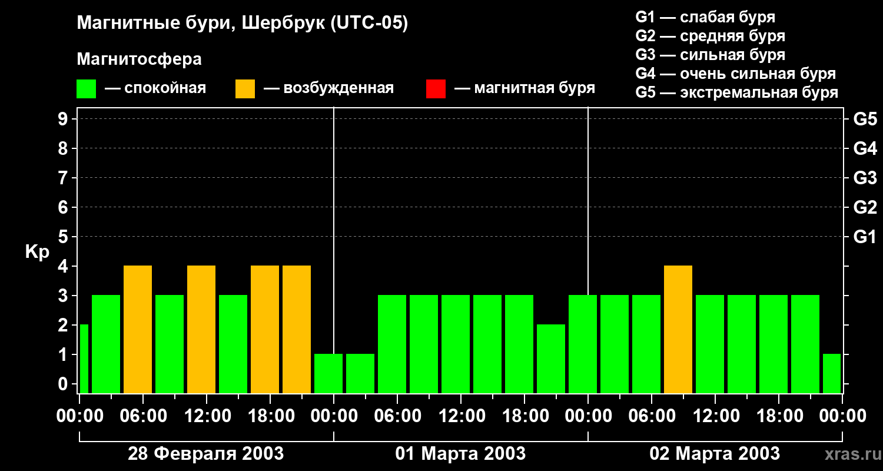Click the green 'спокойная' legend swatch

(86, 89)
